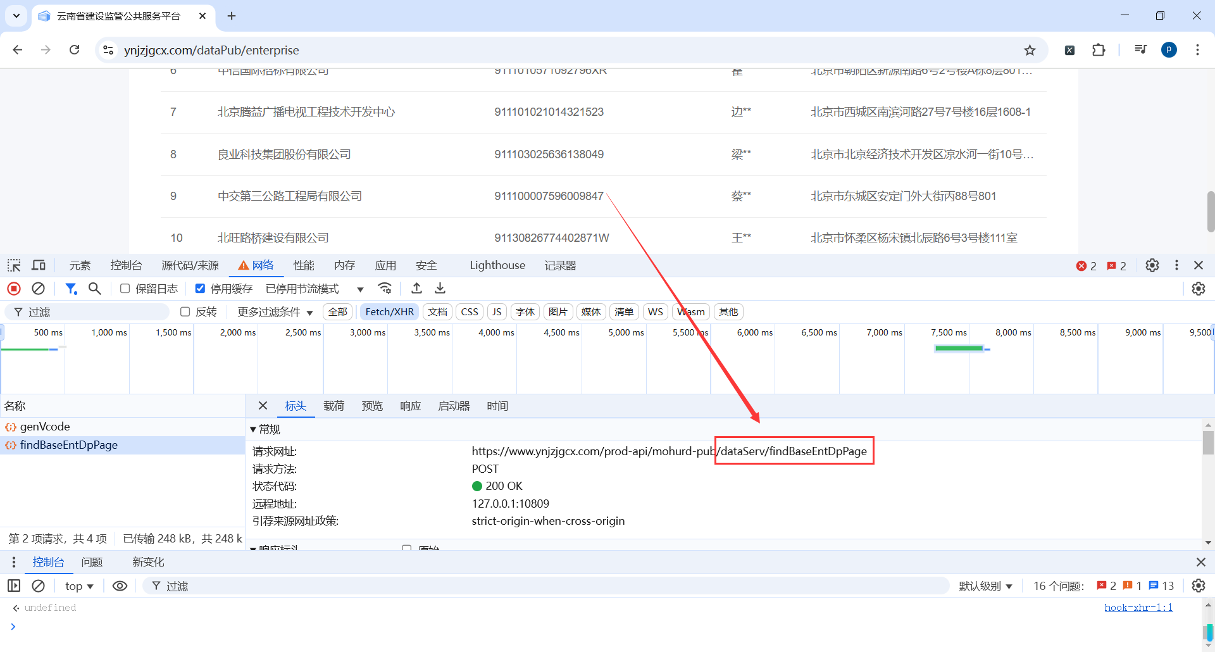Stop recording network log

[x=14, y=289]
